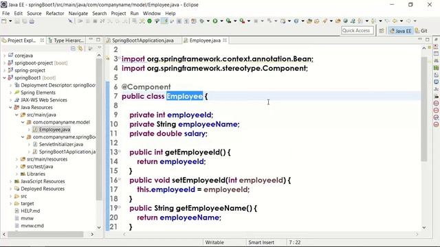Expand Spring Elements
This screenshot has height=247, width=440.
pos(11,93)
